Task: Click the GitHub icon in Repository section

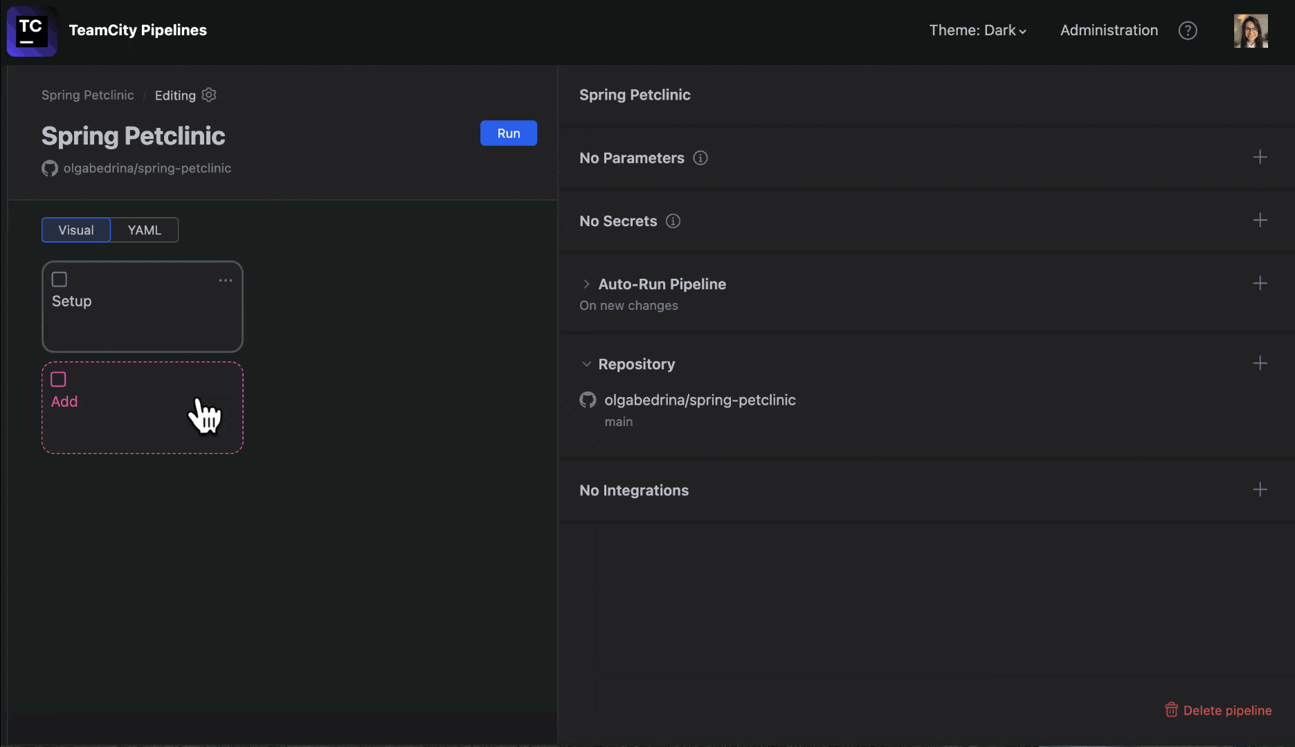Action: click(x=588, y=400)
